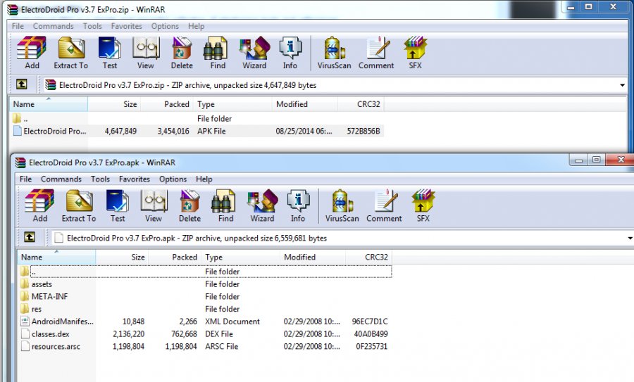Viewport: 634px width, 382px height.
Task: Click the 40A0B499 CRC32 value
Action: coord(371,334)
